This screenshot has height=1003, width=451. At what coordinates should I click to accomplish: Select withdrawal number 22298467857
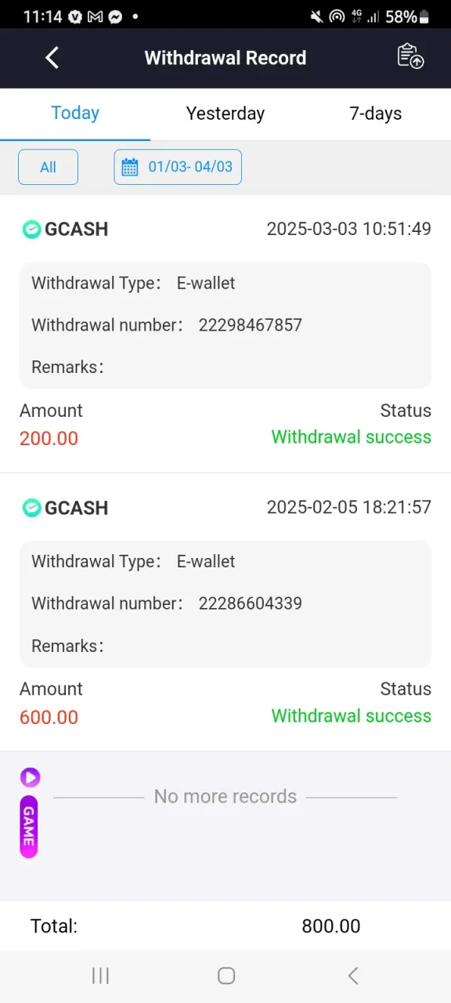[x=251, y=325]
